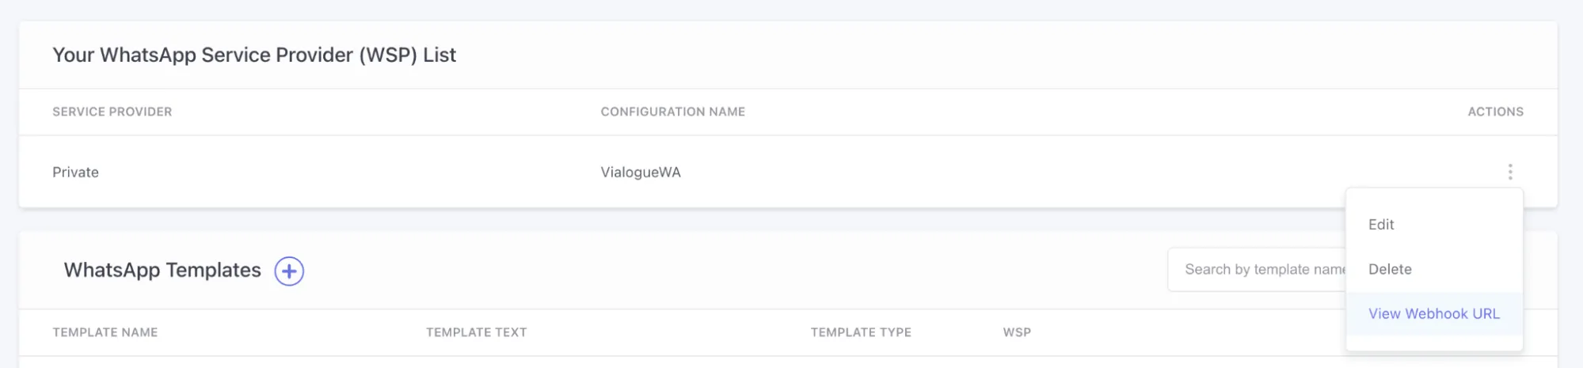Select View Webhook URL menu entry
The height and width of the screenshot is (368, 1583).
tap(1434, 314)
